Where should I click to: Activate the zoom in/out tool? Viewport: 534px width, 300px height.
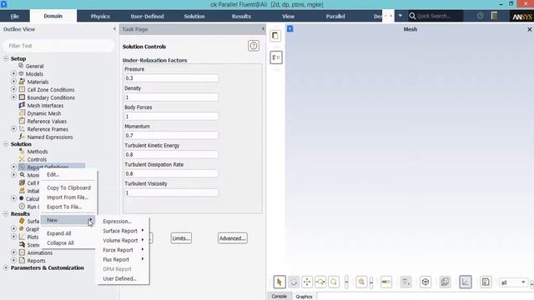point(320,282)
